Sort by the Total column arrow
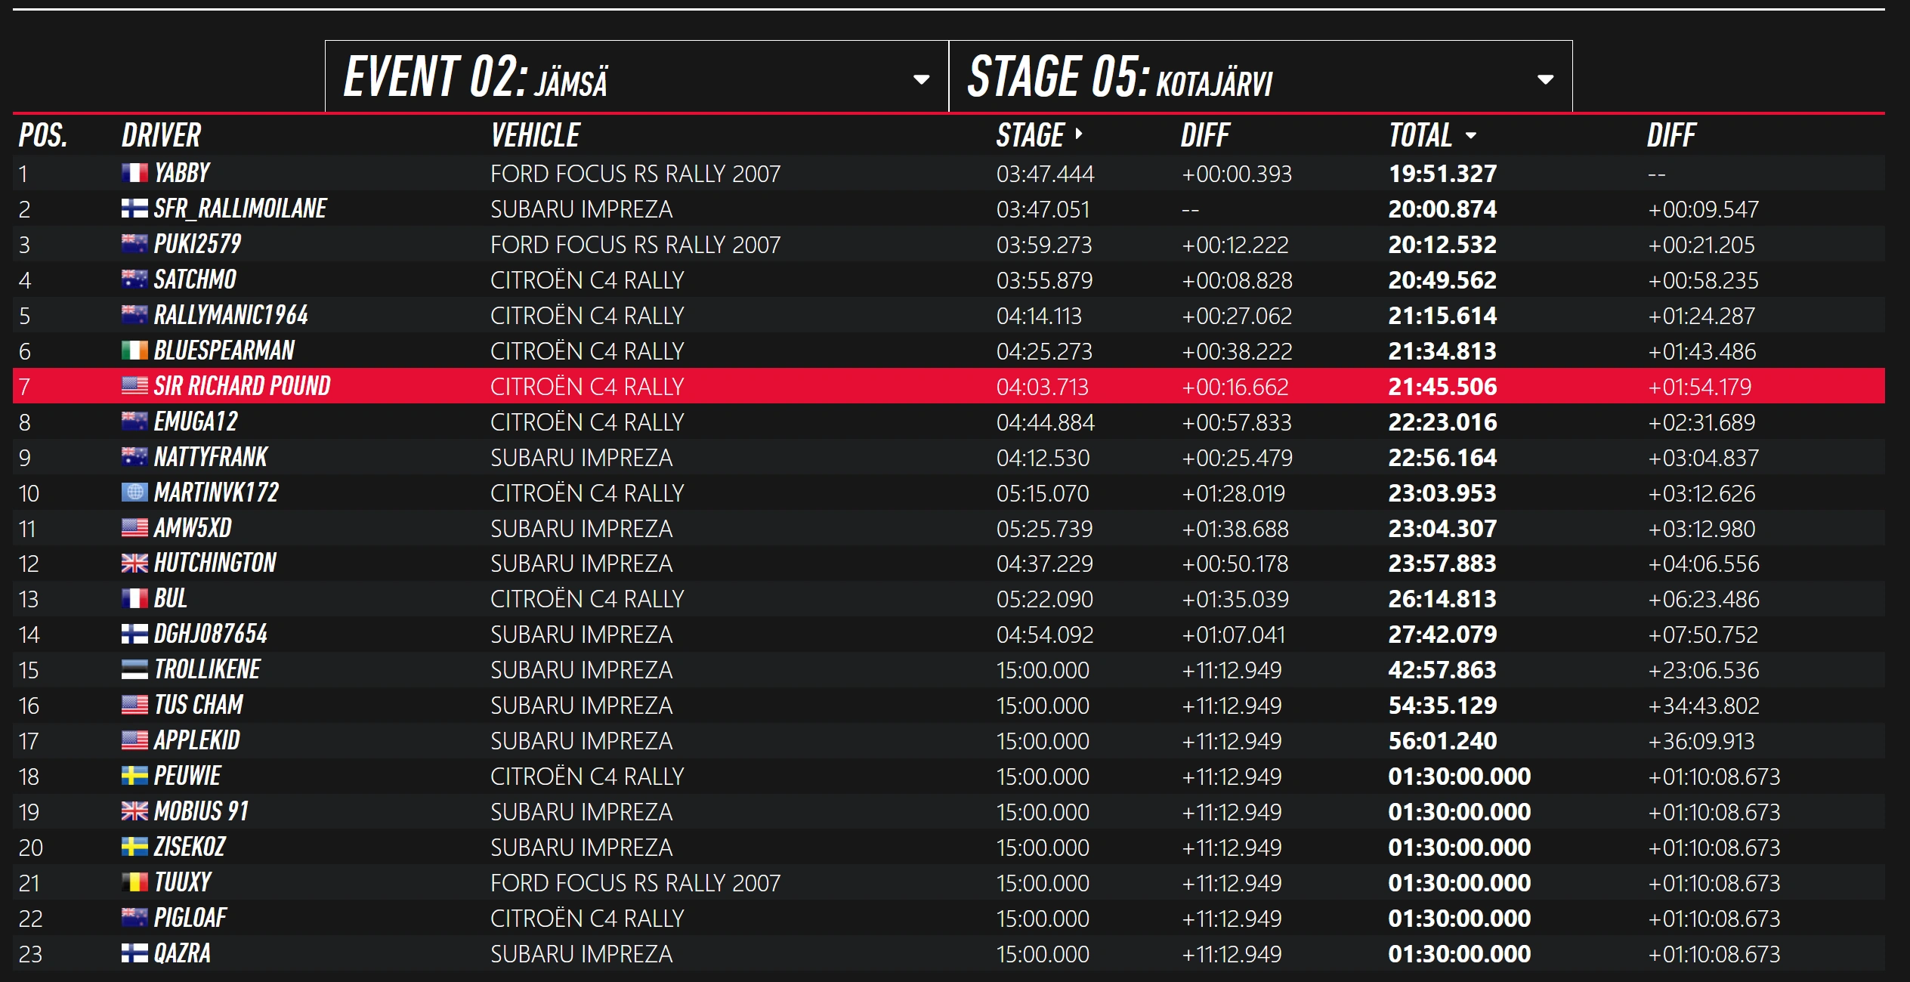This screenshot has width=1910, height=982. click(x=1470, y=136)
